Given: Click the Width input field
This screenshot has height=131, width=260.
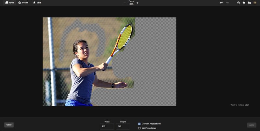Looking at the screenshot, I should 107,126.
